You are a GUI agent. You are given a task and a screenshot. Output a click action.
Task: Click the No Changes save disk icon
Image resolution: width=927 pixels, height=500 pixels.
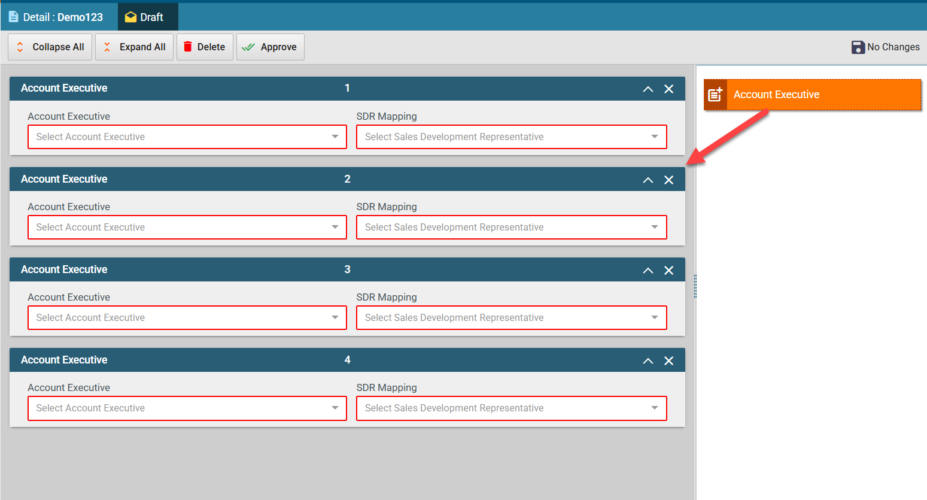click(x=858, y=47)
